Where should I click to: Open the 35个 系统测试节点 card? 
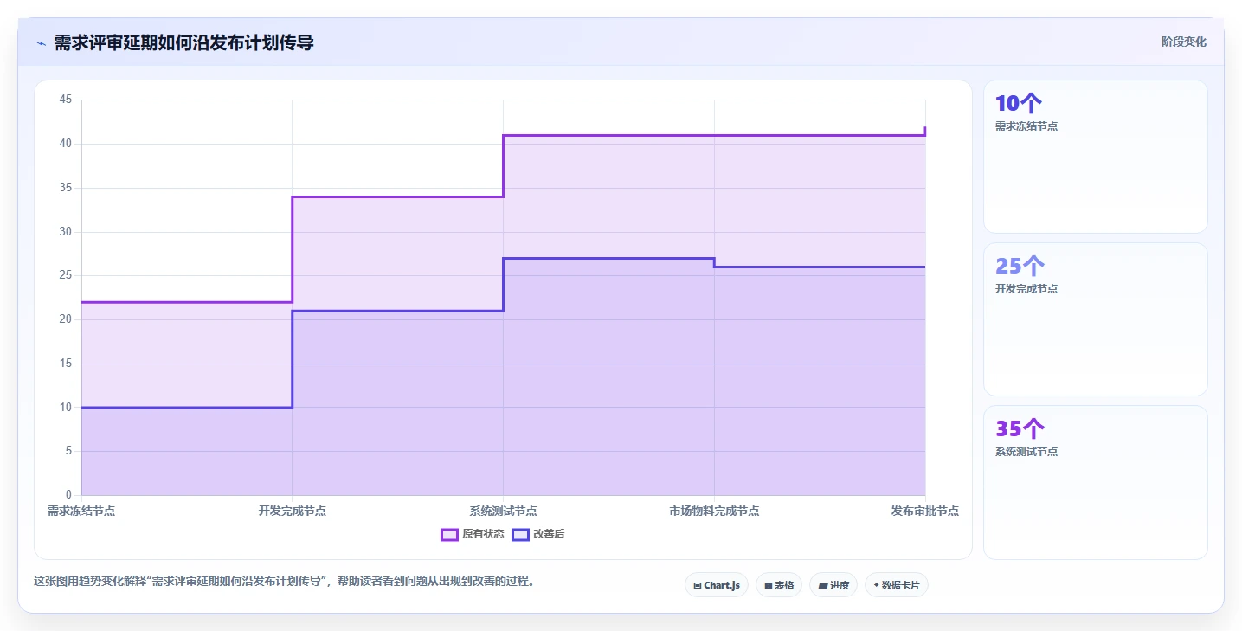point(1095,482)
